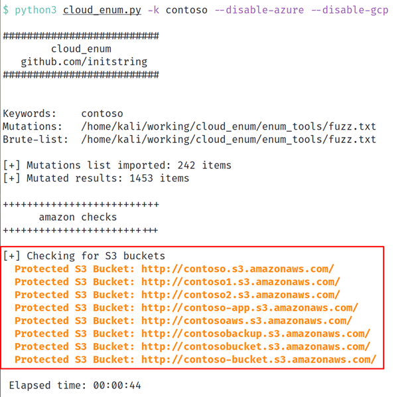Open the contosoaws.s3.amazonaws.com bucket link
Screen dimensions: 414x397
pos(247,321)
